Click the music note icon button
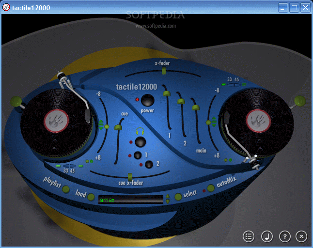The width and height of the screenshot is (313, 248). (267, 236)
